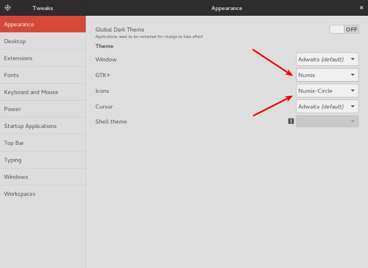Open the Desktop section
Image resolution: width=368 pixels, height=268 pixels.
click(x=43, y=41)
